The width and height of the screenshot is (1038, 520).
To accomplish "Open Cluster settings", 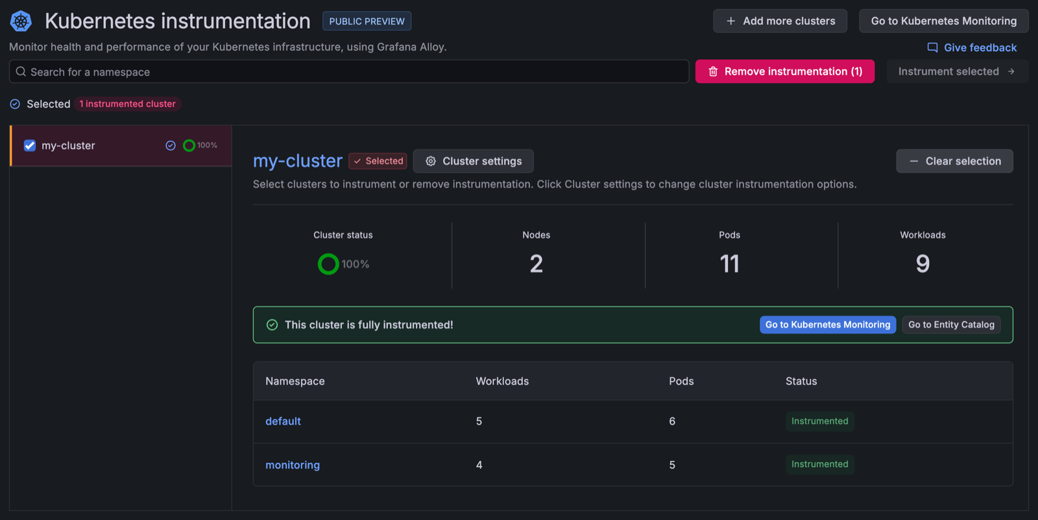I will click(474, 161).
